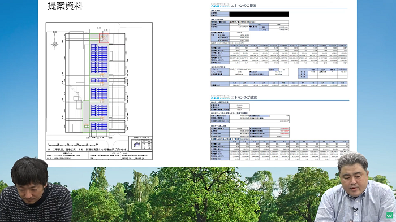The width and height of the screenshot is (396, 222).
Task: Click the gray walkway strip on the plan's left
Action: tap(86, 116)
